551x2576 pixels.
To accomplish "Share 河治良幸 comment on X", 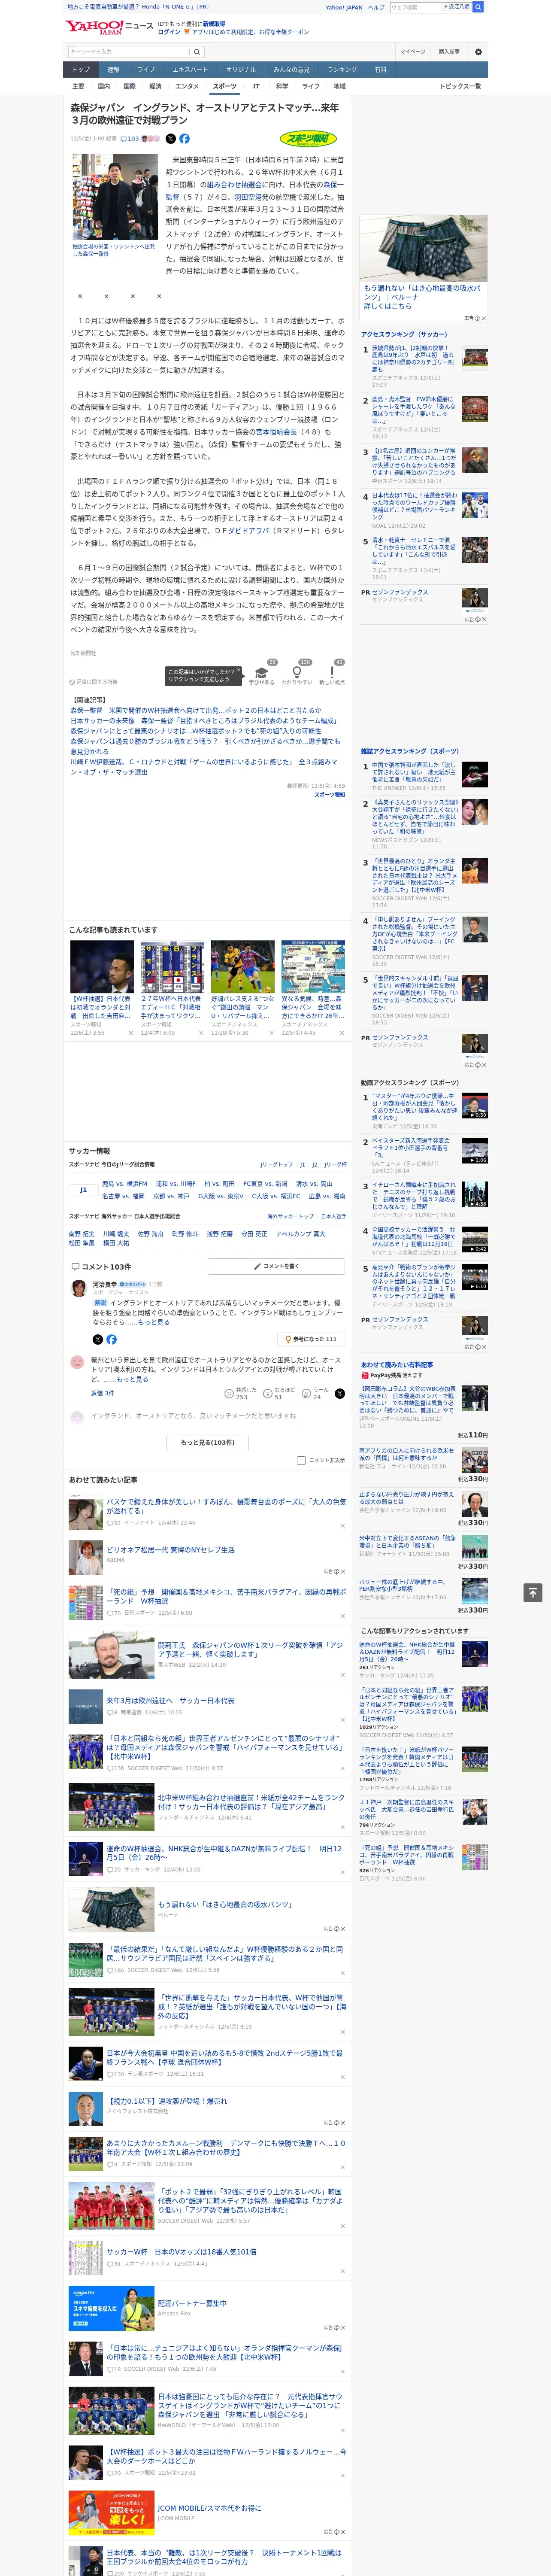I will pyautogui.click(x=97, y=1339).
